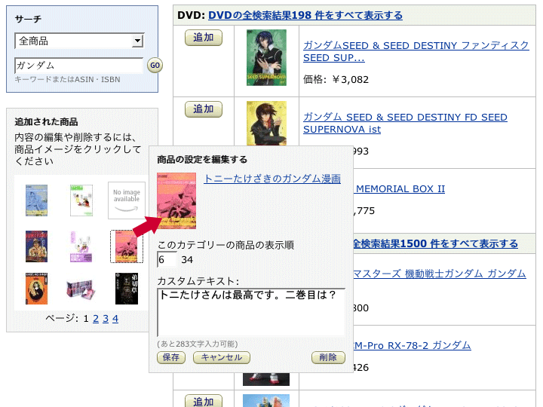Save the product settings with 保存
Viewport: 543px width, 407px height.
coord(171,357)
